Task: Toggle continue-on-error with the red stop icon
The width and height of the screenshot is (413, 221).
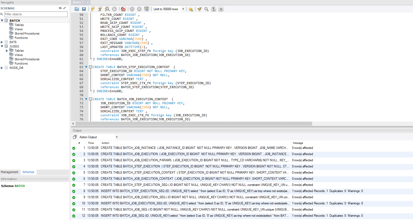Action: pos(123,9)
